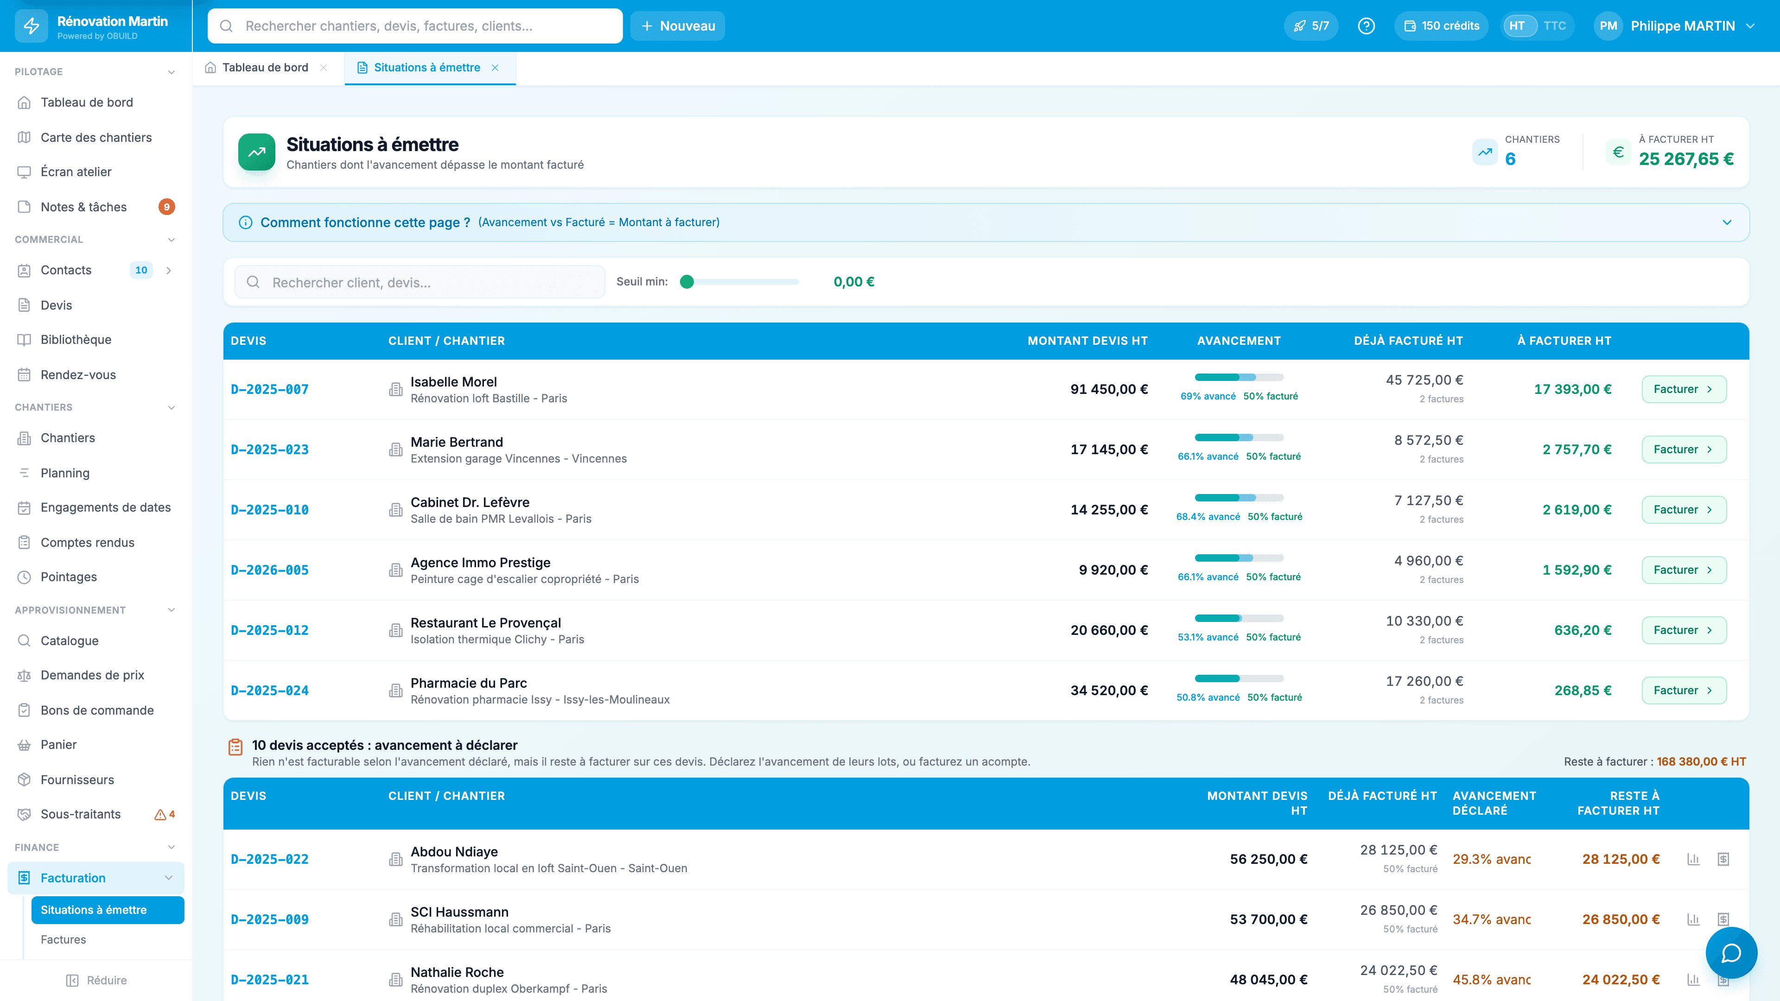This screenshot has height=1001, width=1780.
Task: Expand the Comment fonctionne cette page banner
Action: click(x=1727, y=222)
